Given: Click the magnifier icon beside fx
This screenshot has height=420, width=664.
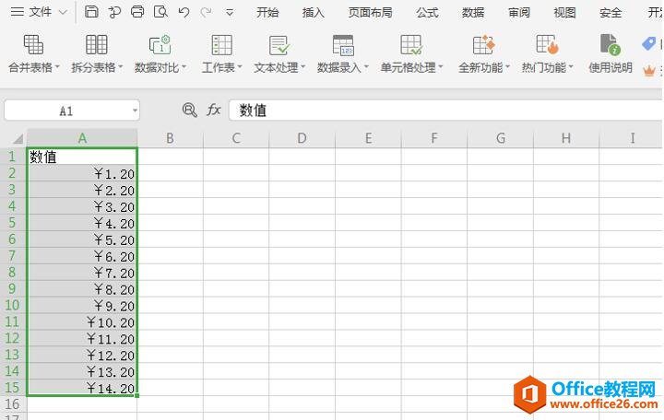Looking at the screenshot, I should click(x=189, y=111).
